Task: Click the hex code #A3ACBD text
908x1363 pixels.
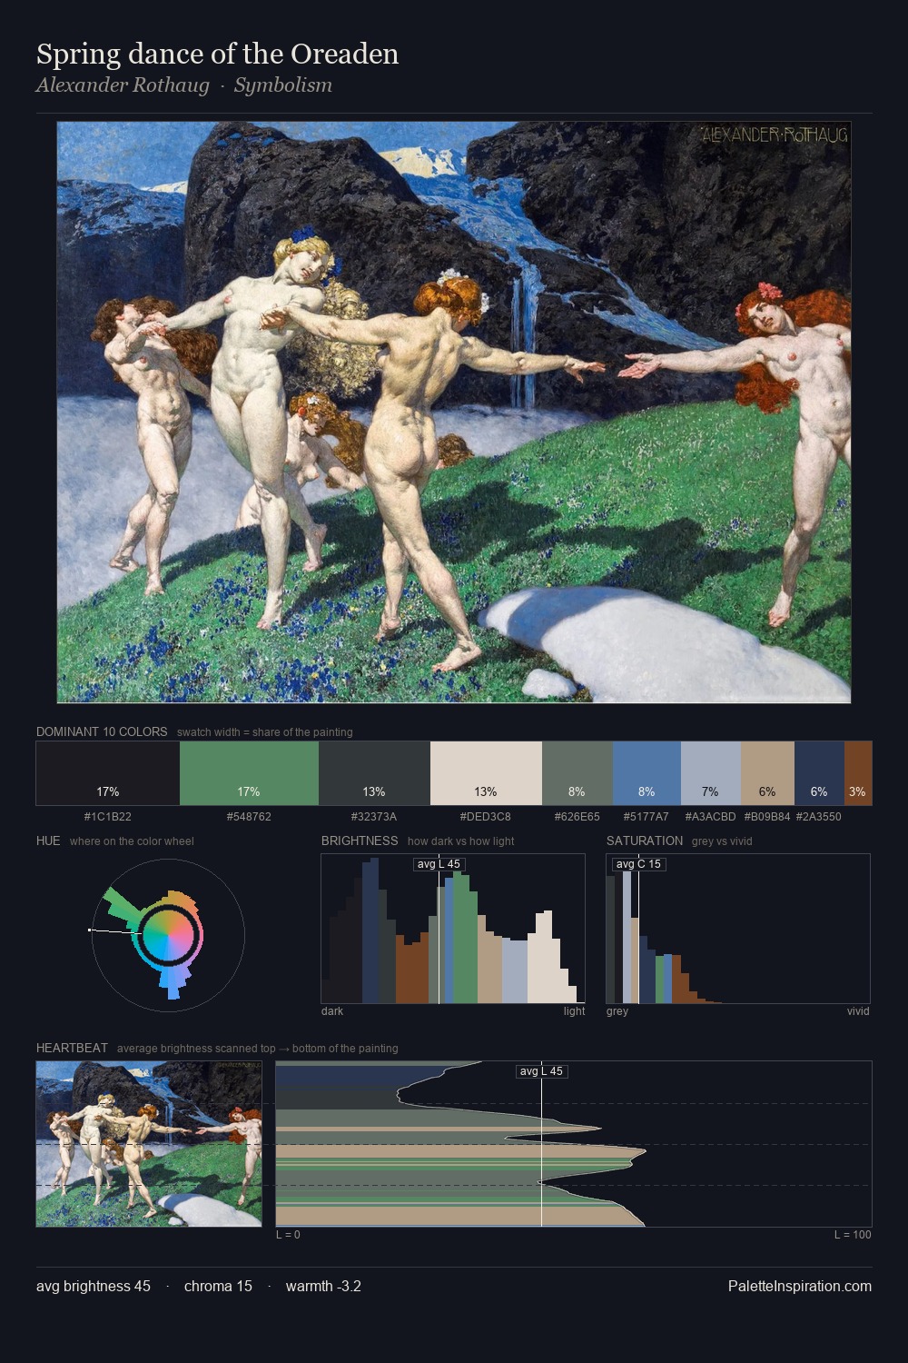Action: [x=711, y=816]
